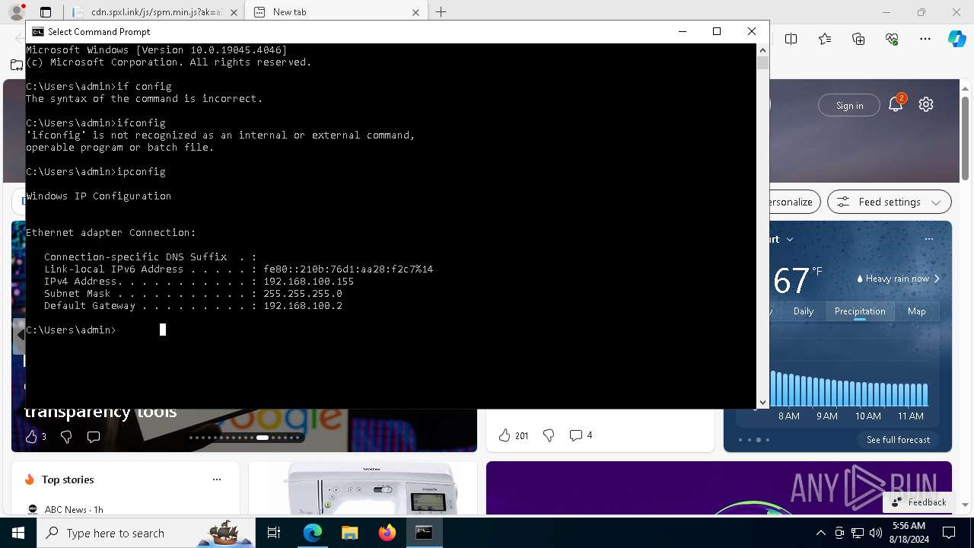Viewport: 974px width, 548px height.
Task: Select Command Prompt taskbar icon
Action: 424,533
